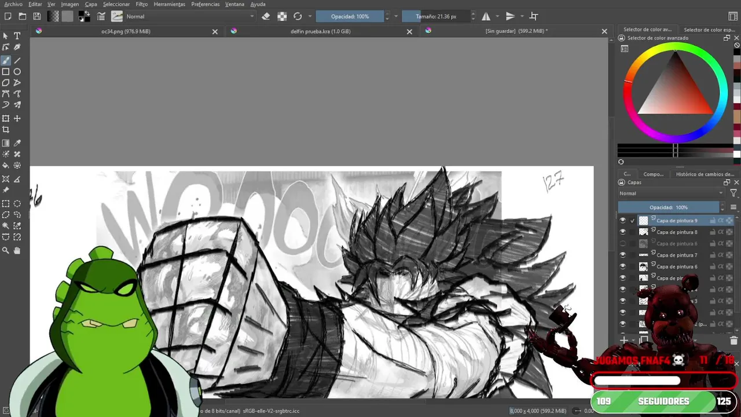This screenshot has width=741, height=417.
Task: Select the Ellipse shape tool
Action: pyautogui.click(x=17, y=72)
